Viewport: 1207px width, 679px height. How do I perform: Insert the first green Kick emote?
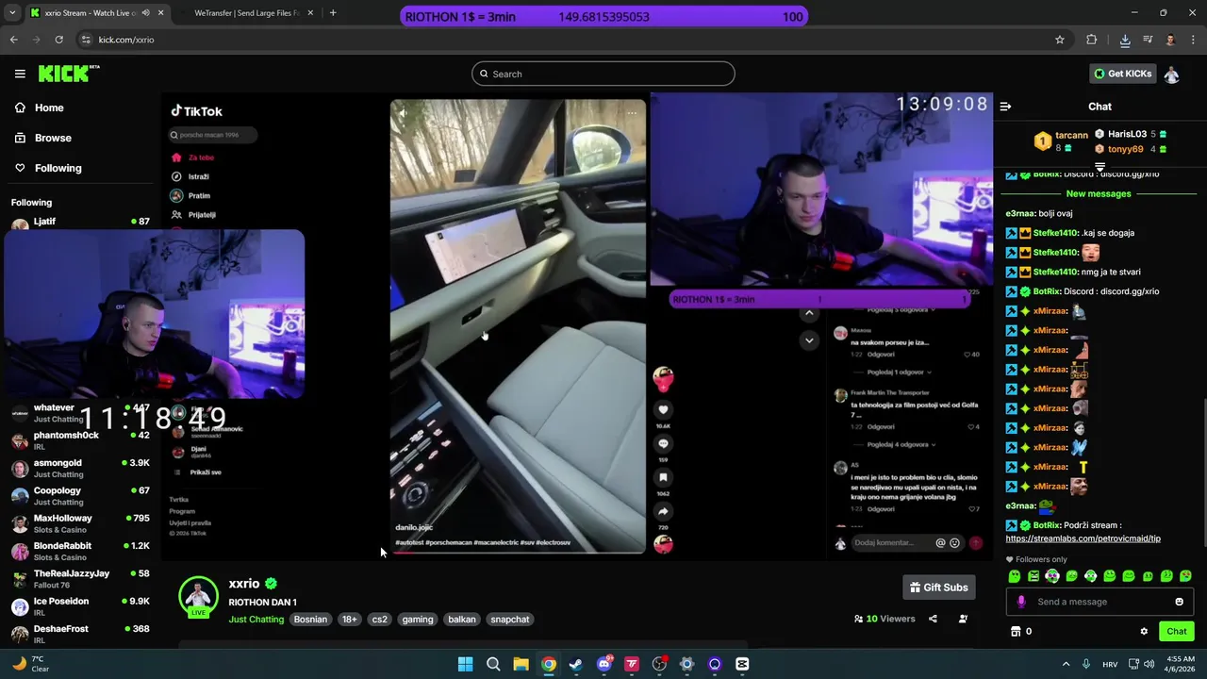1015,576
